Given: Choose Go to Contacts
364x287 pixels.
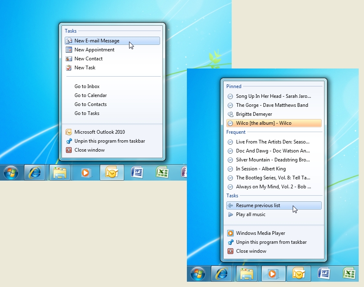Looking at the screenshot, I should pos(90,104).
